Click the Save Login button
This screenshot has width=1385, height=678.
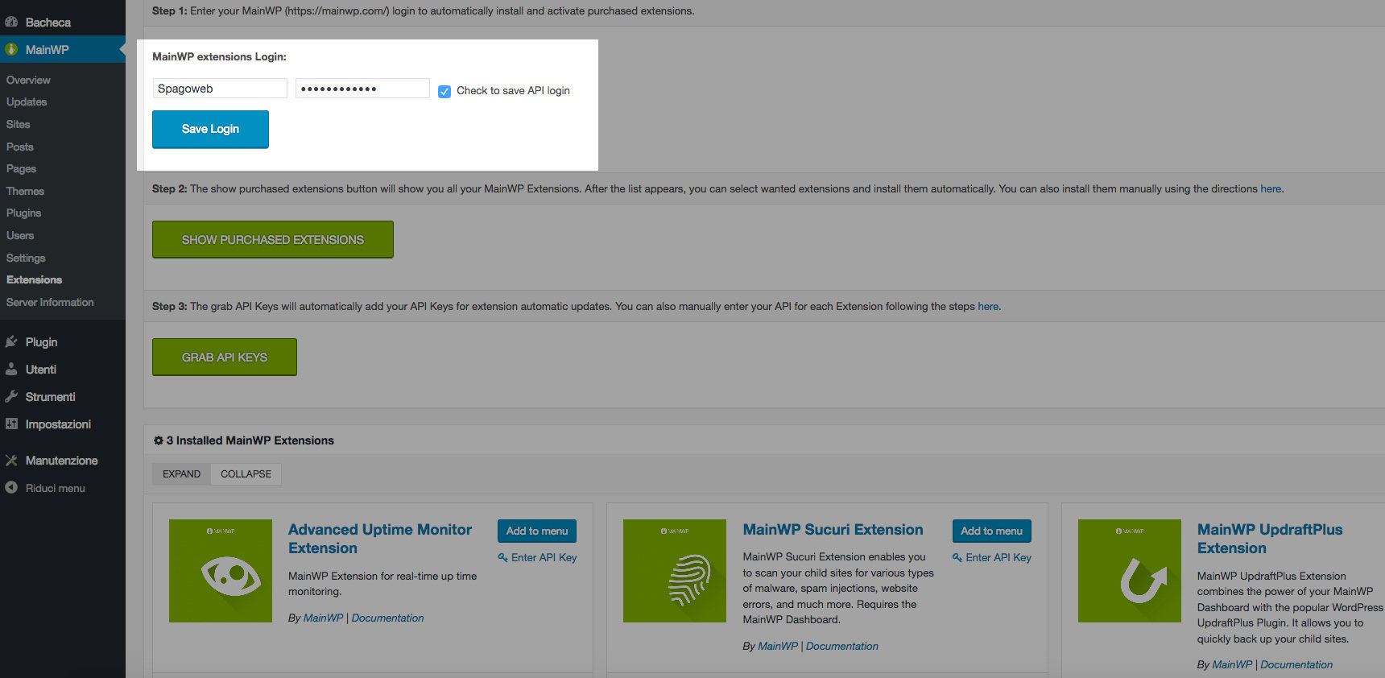(210, 129)
